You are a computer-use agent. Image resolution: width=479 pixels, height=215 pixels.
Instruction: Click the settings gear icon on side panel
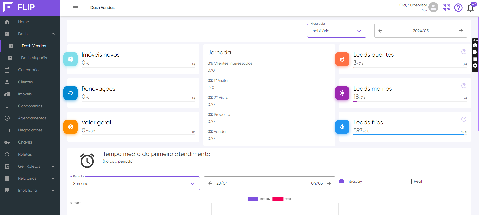click(x=475, y=66)
